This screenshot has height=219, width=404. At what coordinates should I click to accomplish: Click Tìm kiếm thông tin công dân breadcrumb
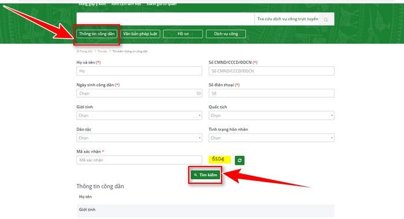pyautogui.click(x=130, y=51)
